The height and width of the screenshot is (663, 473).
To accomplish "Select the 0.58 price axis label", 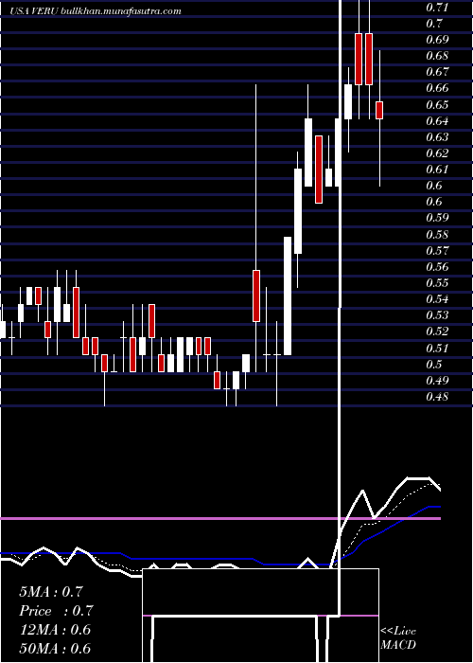I will tap(437, 235).
